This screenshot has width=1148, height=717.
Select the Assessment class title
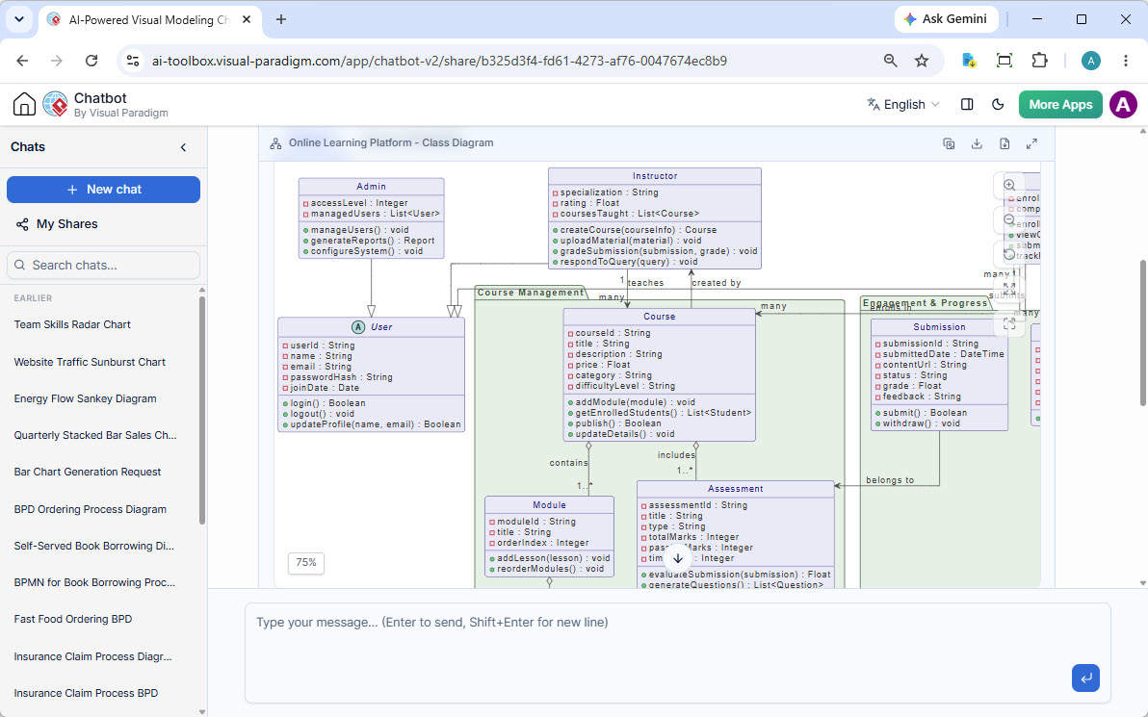[735, 489]
